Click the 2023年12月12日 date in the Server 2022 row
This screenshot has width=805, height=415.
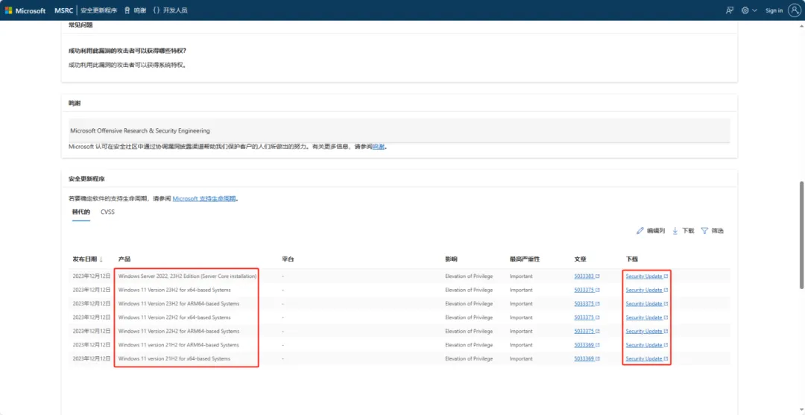(x=92, y=276)
